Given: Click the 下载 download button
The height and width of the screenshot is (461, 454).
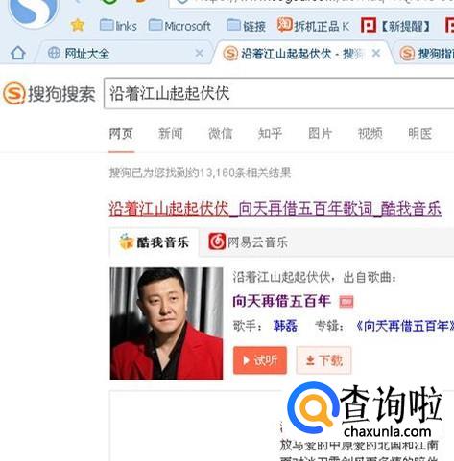Looking at the screenshot, I should pos(323,360).
